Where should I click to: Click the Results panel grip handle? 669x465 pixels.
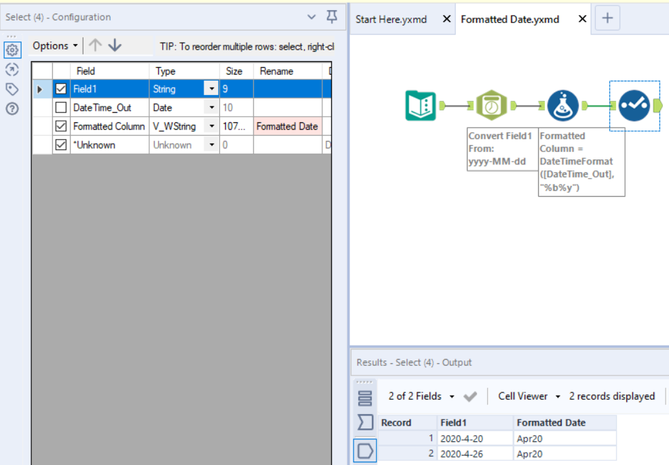coord(364,382)
